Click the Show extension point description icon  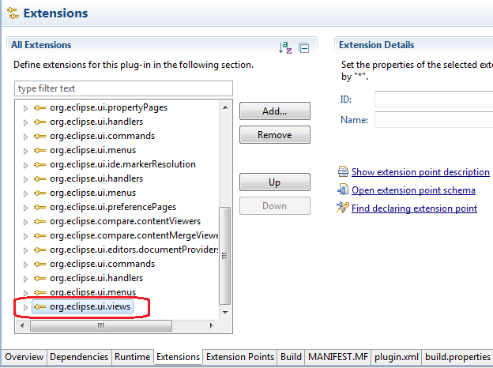343,171
